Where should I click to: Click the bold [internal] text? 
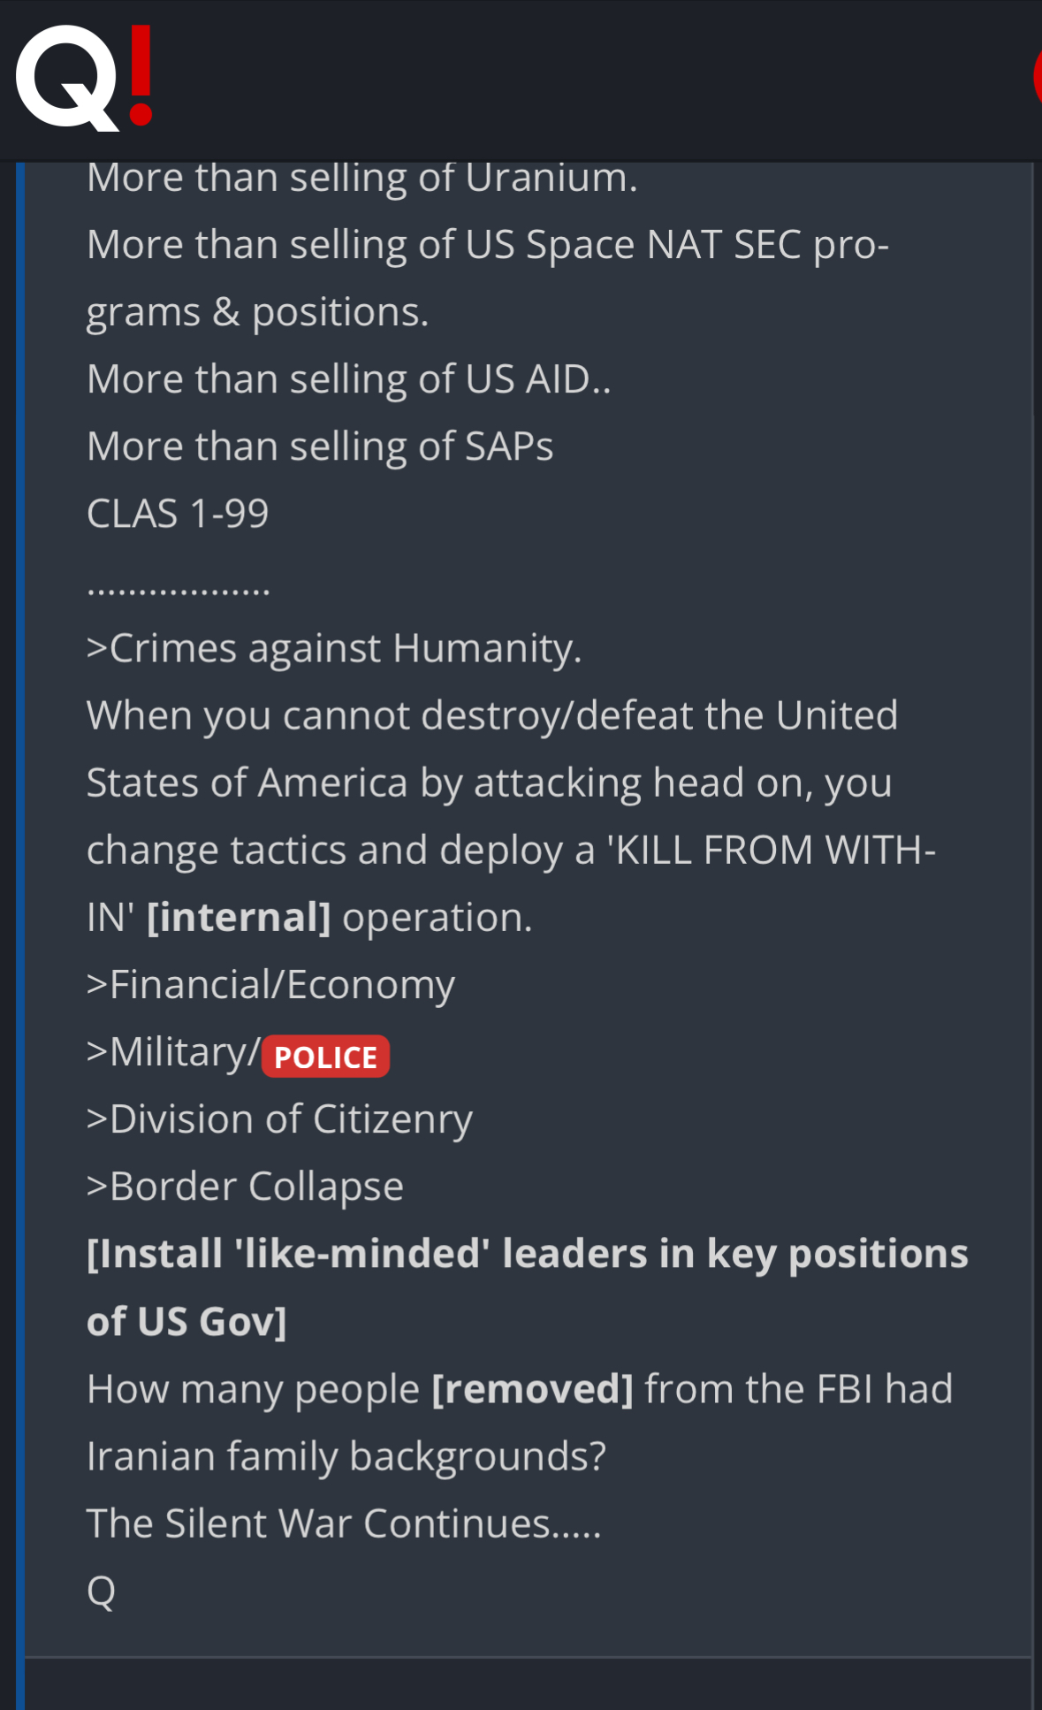[x=239, y=918]
